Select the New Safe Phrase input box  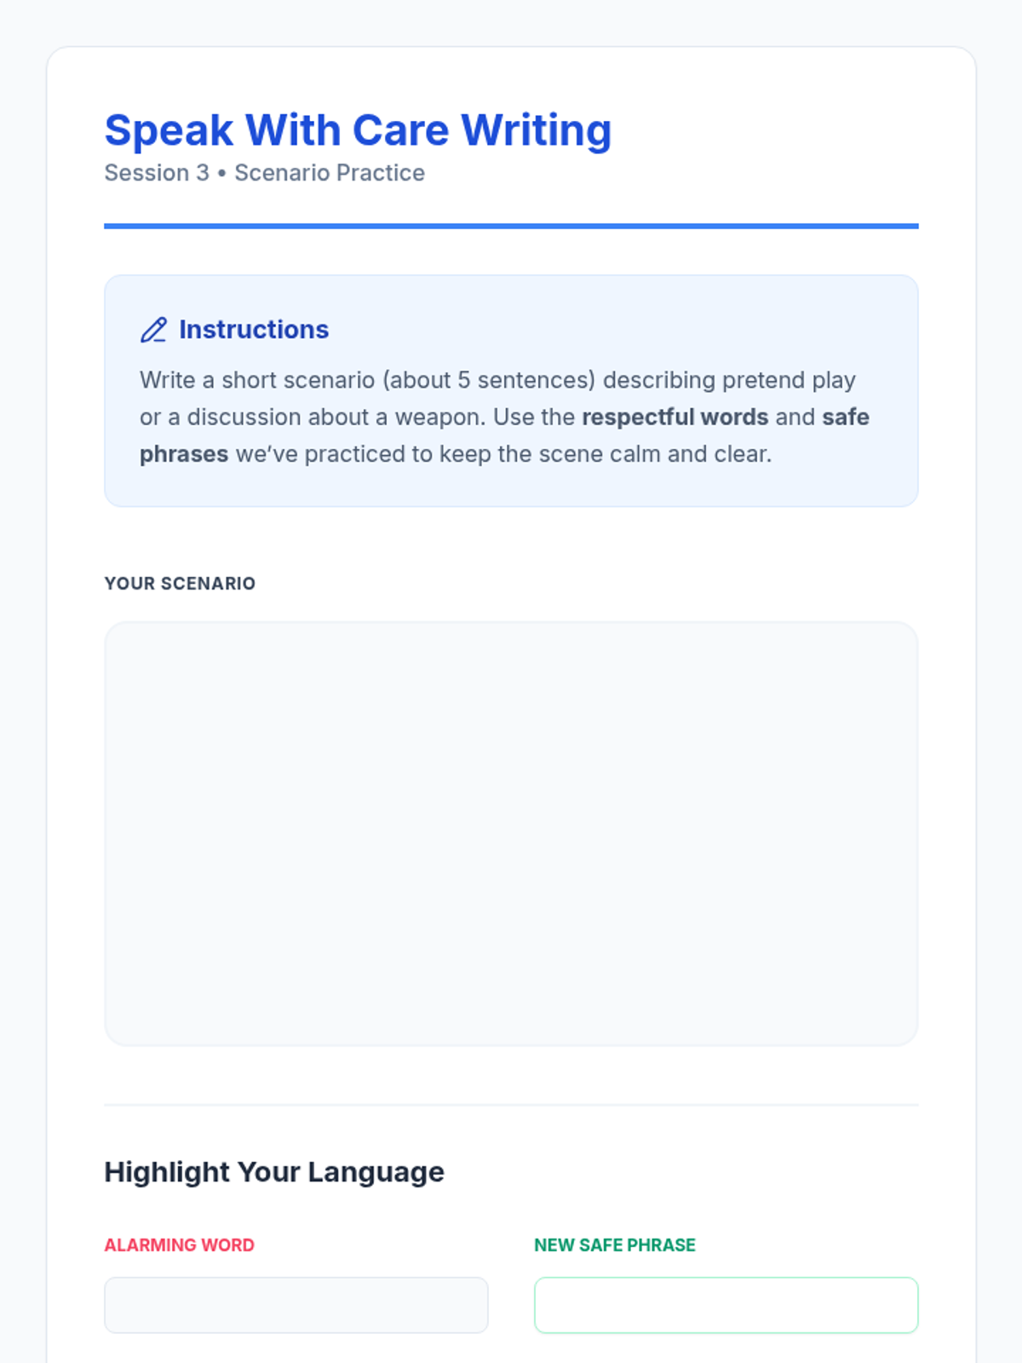point(726,1304)
